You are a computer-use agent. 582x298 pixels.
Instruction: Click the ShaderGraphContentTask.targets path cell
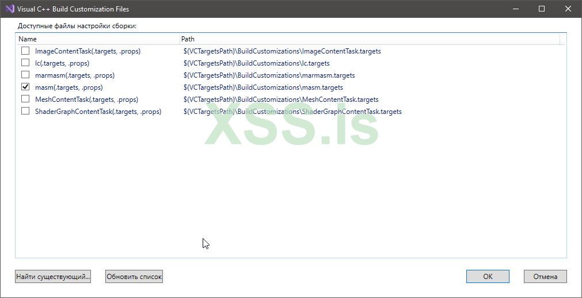[292, 112]
